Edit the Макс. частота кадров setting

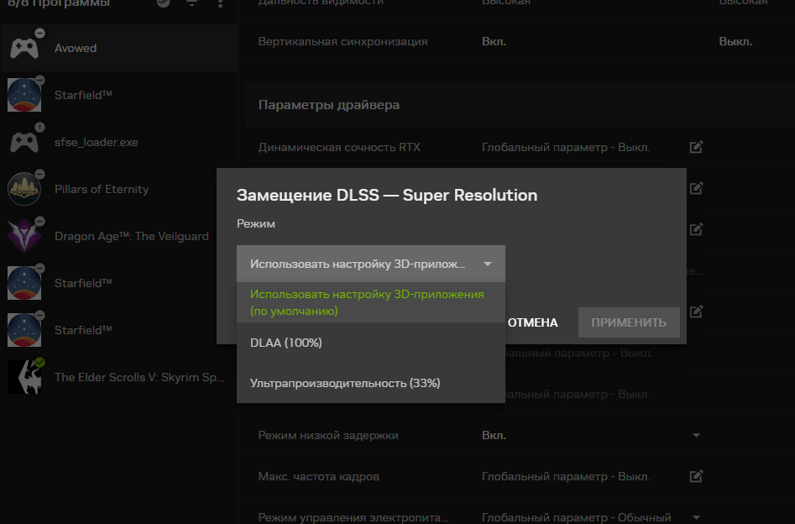[696, 476]
